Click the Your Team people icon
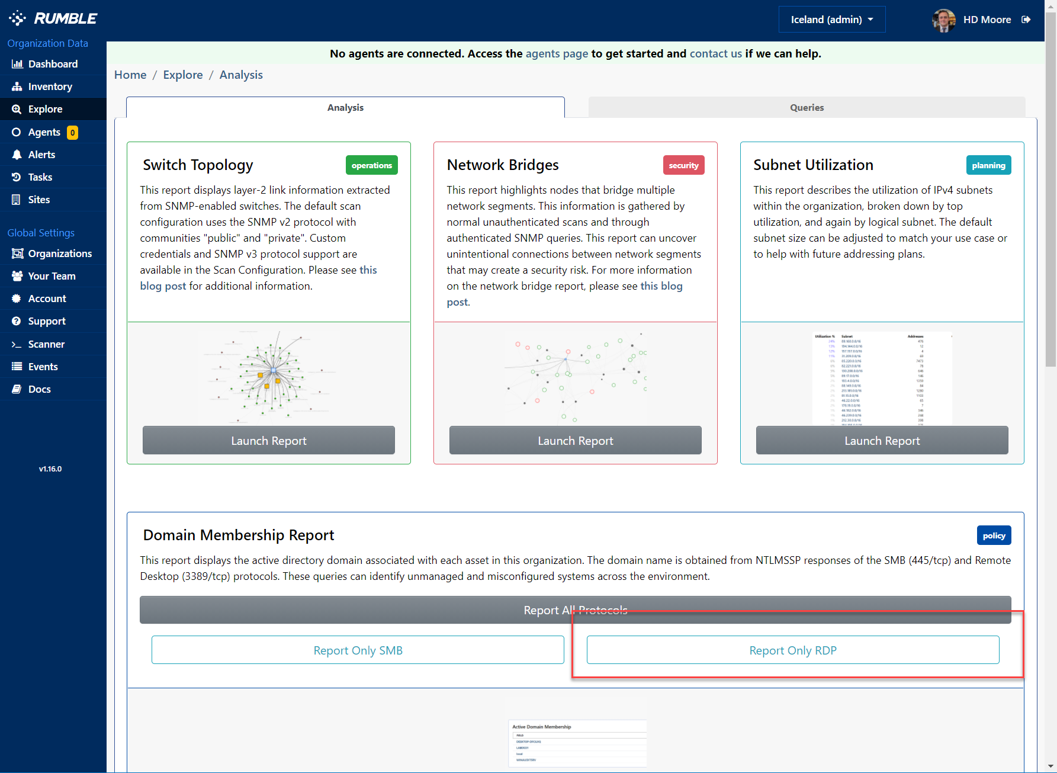This screenshot has height=773, width=1057. 17,276
